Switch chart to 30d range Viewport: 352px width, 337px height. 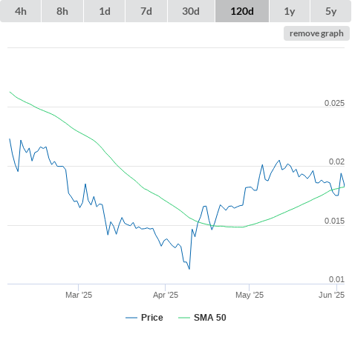[x=191, y=11]
